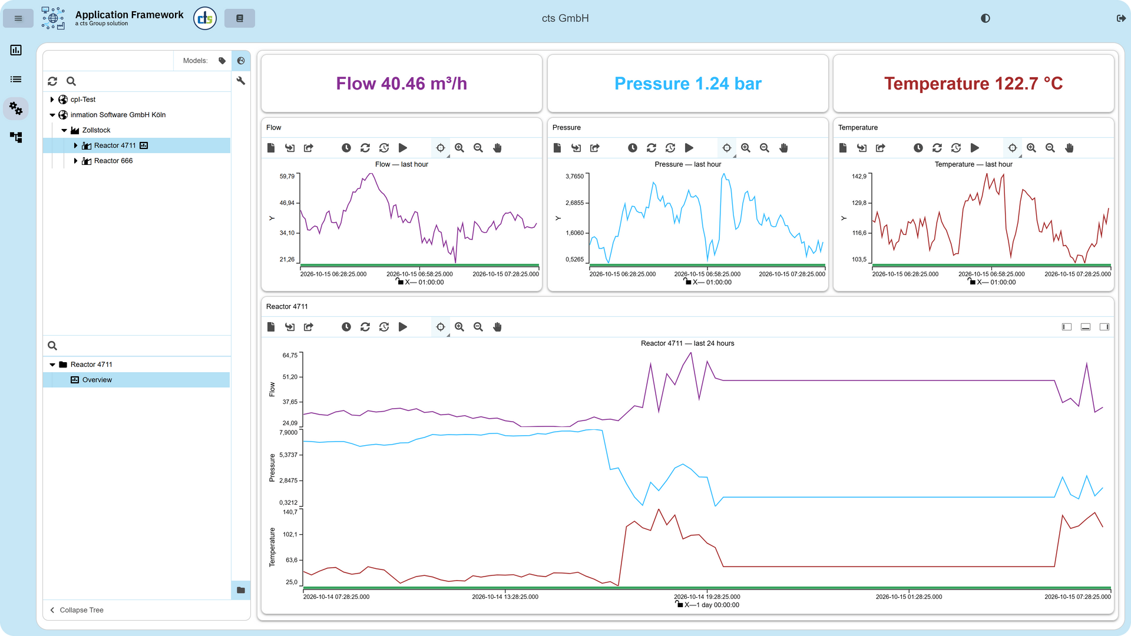Search in the model tree

click(x=71, y=81)
